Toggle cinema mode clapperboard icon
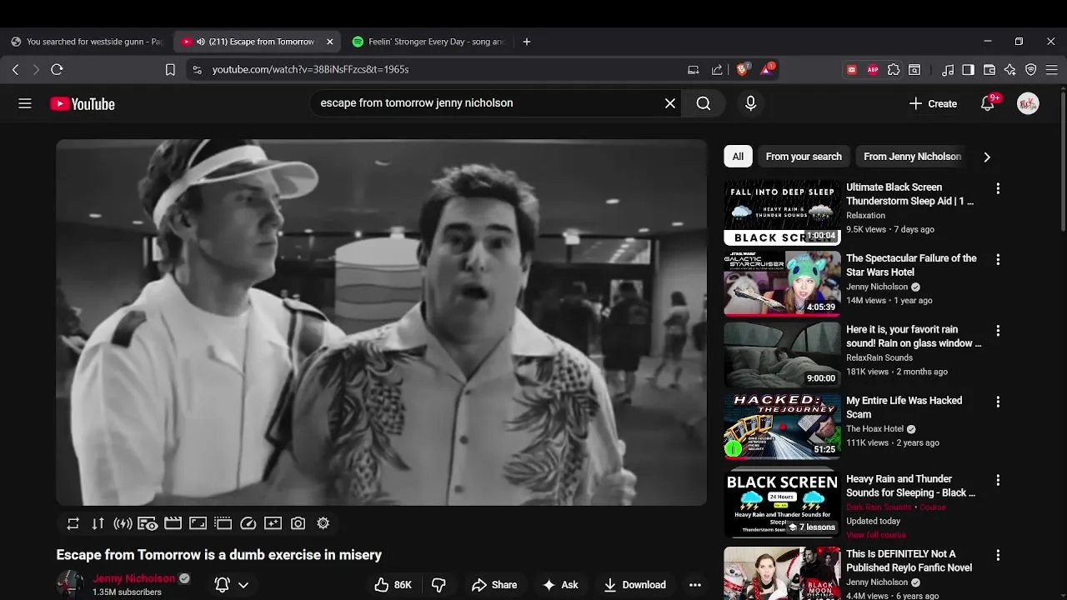Image resolution: width=1067 pixels, height=600 pixels. pos(173,523)
